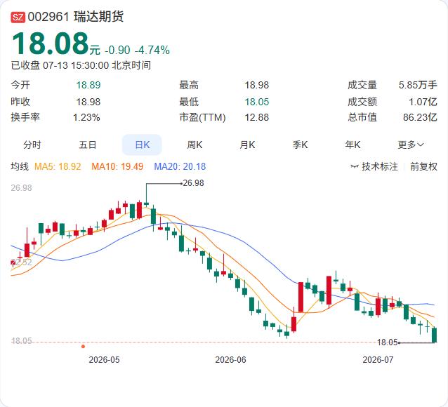
Task: Click the 总市值 value 86.23亿
Action: click(x=421, y=117)
